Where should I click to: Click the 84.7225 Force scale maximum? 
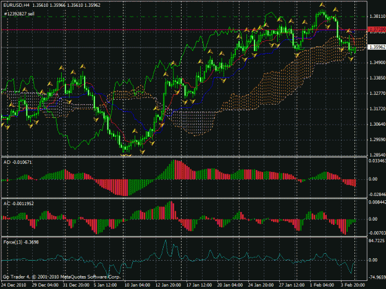[x=377, y=241]
